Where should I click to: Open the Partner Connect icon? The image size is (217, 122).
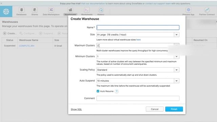click(x=207, y=10)
